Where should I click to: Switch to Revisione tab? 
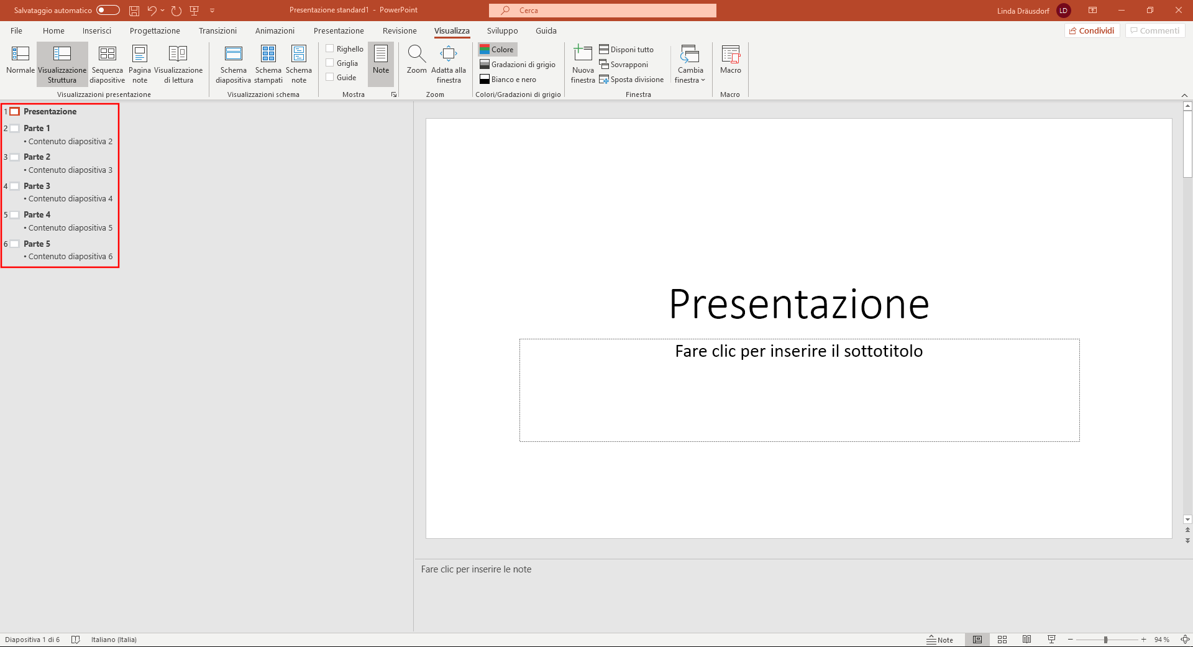click(x=400, y=30)
